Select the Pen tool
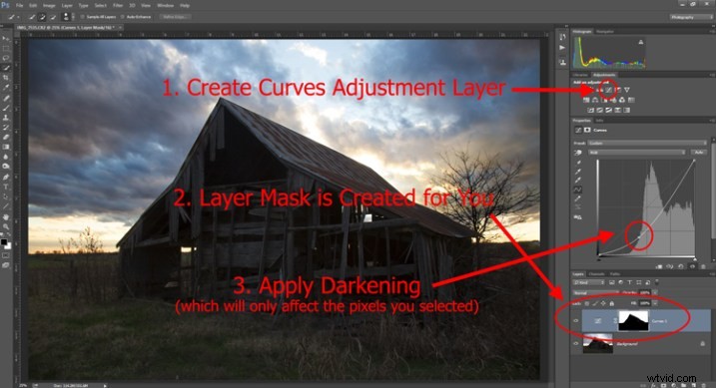The width and height of the screenshot is (716, 388). [x=5, y=177]
